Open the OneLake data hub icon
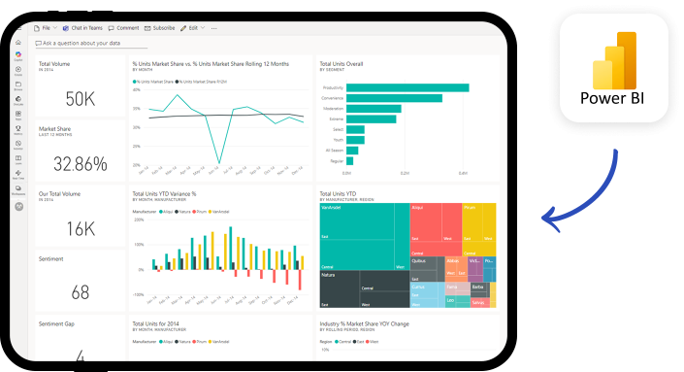Image resolution: width=684 pixels, height=372 pixels. point(18,100)
